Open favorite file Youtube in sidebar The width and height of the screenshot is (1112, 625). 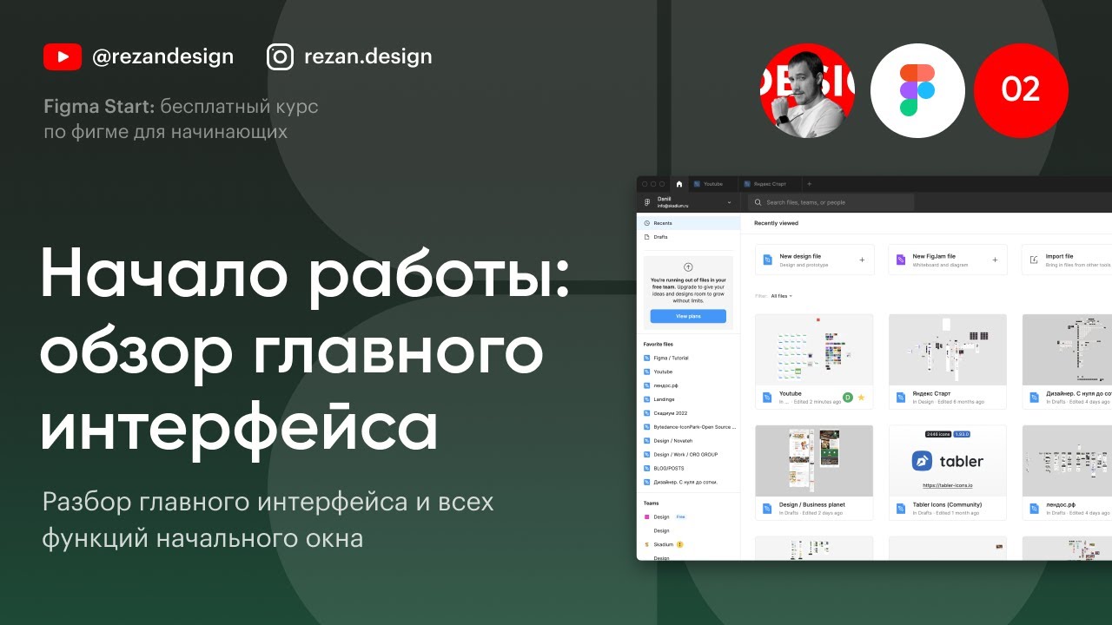(688, 372)
